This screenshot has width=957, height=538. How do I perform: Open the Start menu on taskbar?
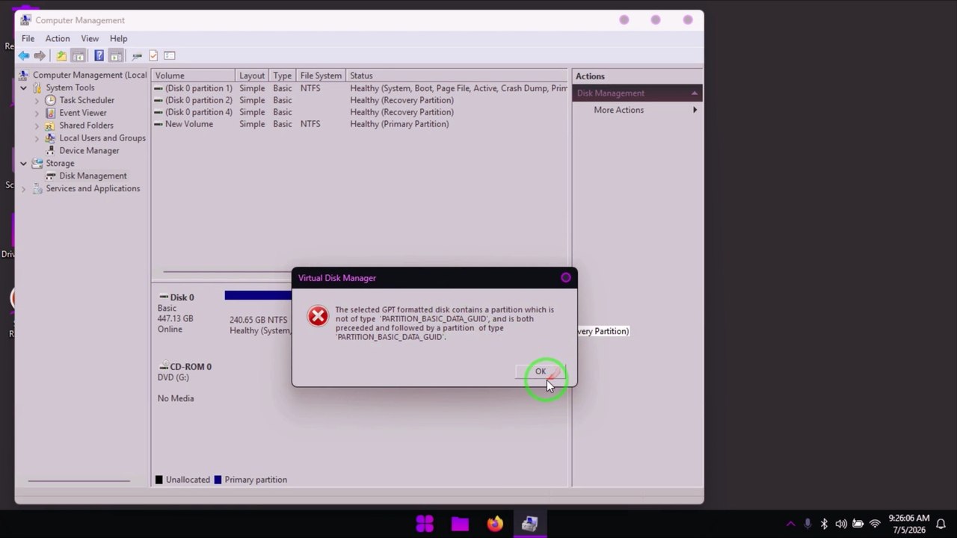pos(425,524)
